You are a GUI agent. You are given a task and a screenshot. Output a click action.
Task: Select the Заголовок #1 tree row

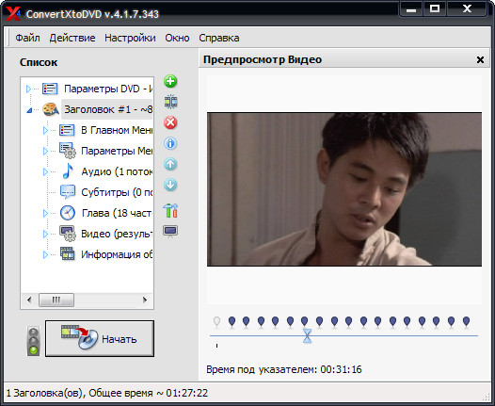pos(106,109)
